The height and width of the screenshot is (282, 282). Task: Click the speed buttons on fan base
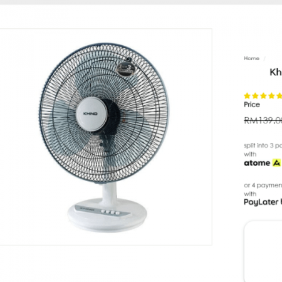[x=110, y=212]
